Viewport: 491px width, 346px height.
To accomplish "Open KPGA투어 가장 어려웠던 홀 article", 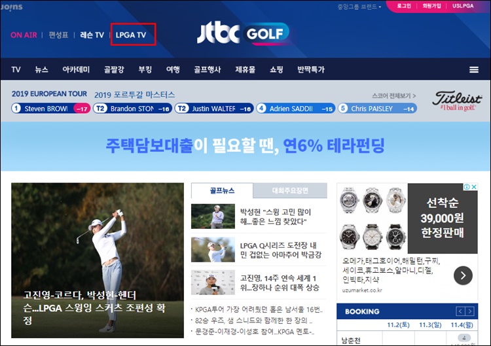I will point(259,309).
